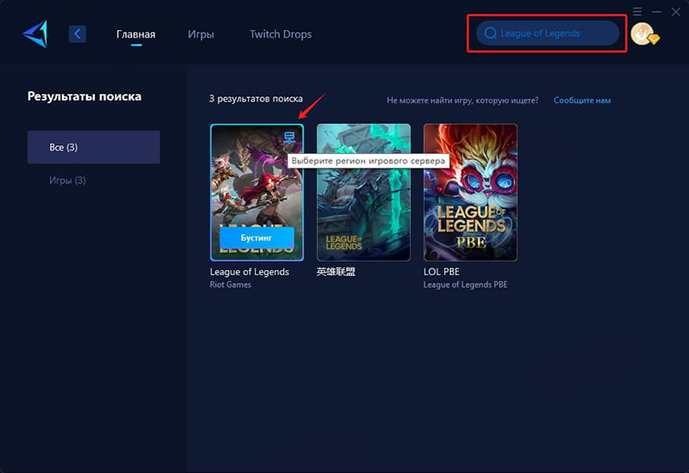Open the Twitch Drops tab
689x473 pixels.
point(281,34)
